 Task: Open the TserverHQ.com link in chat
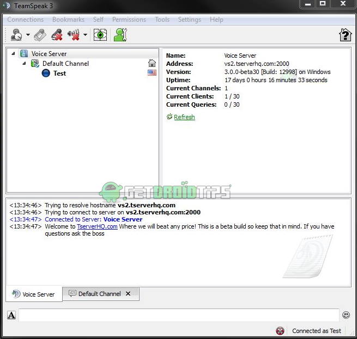(97, 226)
